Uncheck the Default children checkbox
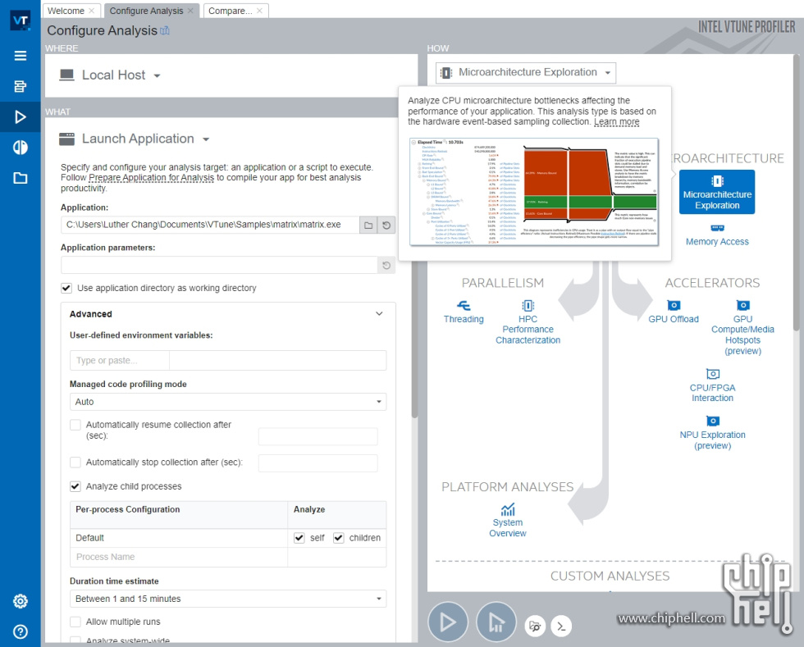This screenshot has height=647, width=804. click(x=338, y=538)
